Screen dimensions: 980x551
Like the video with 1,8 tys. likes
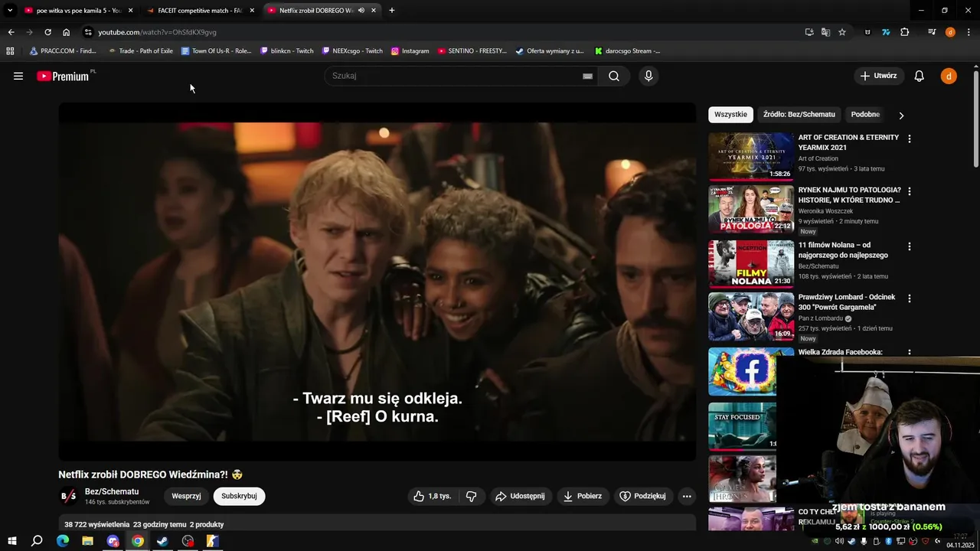432,496
